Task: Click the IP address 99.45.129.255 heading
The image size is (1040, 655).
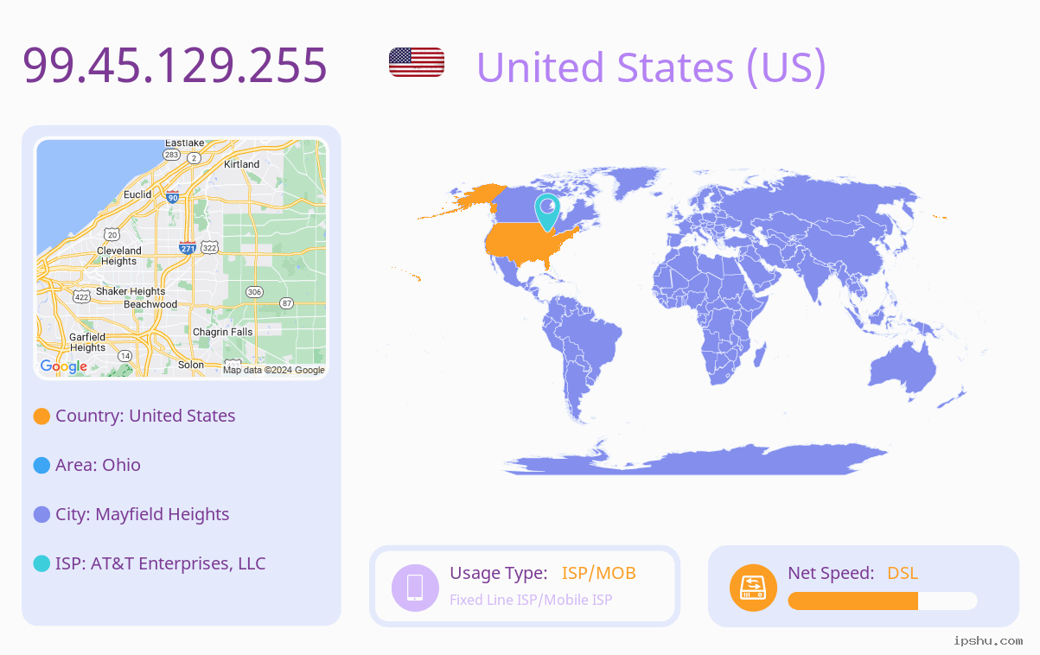Action: (x=175, y=65)
